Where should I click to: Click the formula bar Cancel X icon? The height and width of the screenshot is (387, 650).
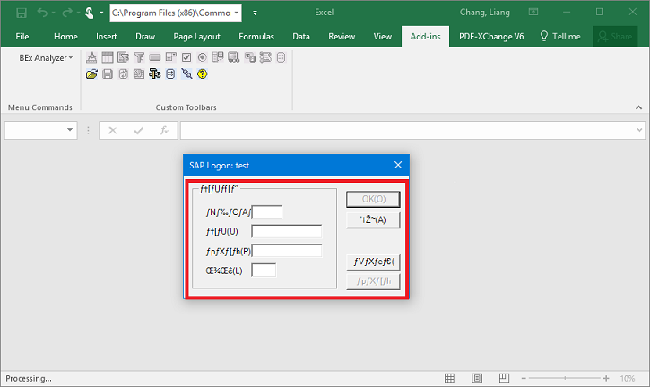[112, 131]
